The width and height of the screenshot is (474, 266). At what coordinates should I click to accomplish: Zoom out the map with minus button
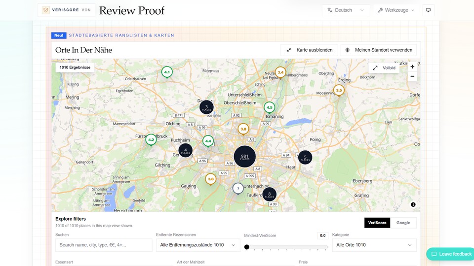(x=412, y=76)
